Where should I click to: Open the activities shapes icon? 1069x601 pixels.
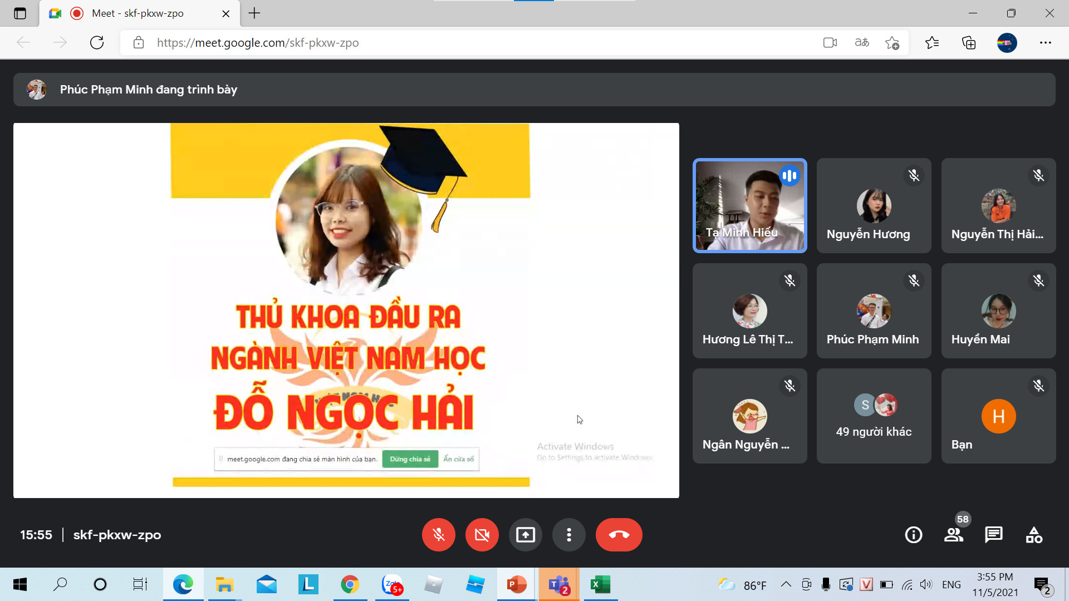[x=1034, y=535]
